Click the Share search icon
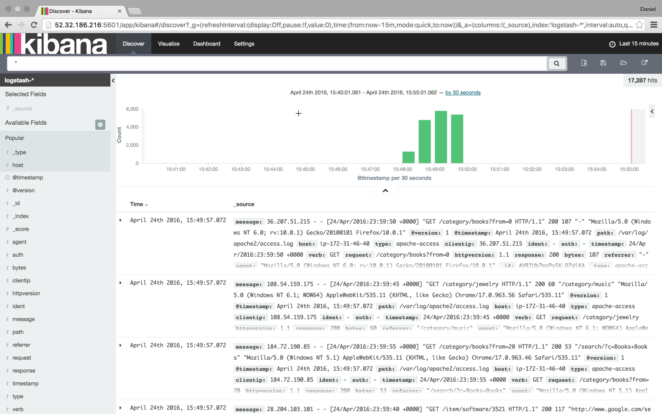This screenshot has width=662, height=414. (x=645, y=63)
